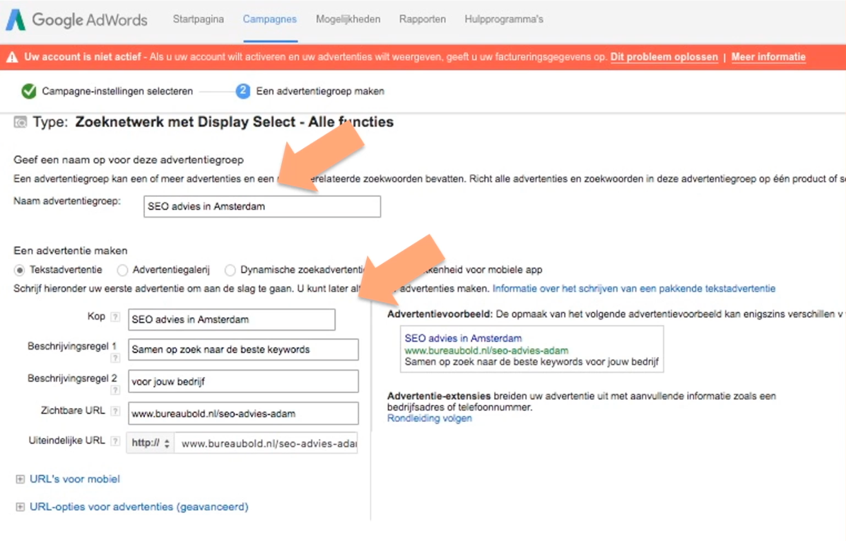Follow the 'Rondleiding volgen' link
The width and height of the screenshot is (846, 541).
pos(430,419)
